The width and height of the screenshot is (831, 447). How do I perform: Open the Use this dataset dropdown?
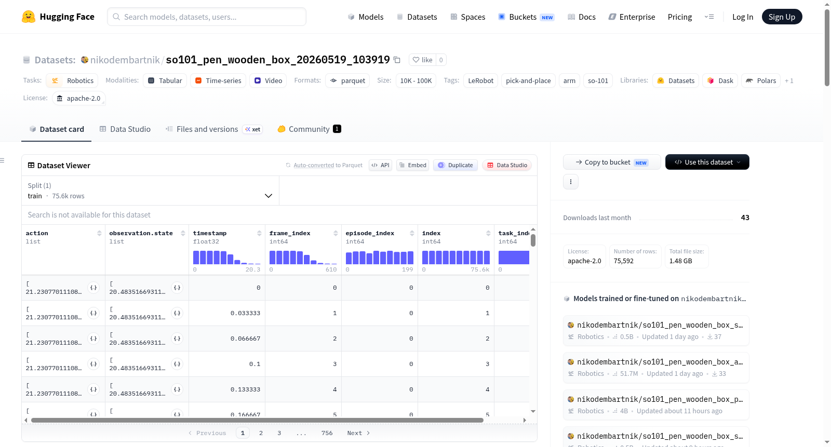pyautogui.click(x=707, y=162)
